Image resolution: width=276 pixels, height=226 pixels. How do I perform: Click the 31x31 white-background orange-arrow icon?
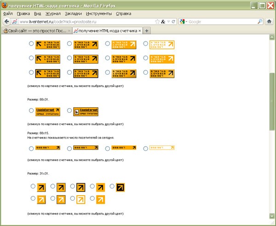[x=81, y=200]
